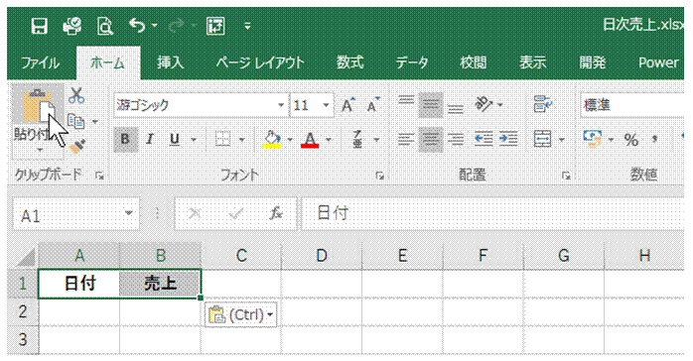693x361 pixels.
Task: Toggle center horizontal alignment
Action: pyautogui.click(x=431, y=140)
